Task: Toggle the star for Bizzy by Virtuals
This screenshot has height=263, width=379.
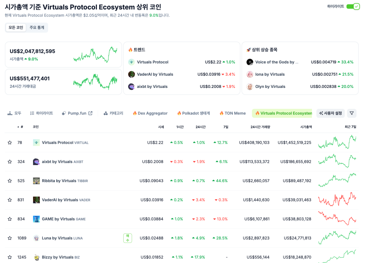Action: point(10,257)
